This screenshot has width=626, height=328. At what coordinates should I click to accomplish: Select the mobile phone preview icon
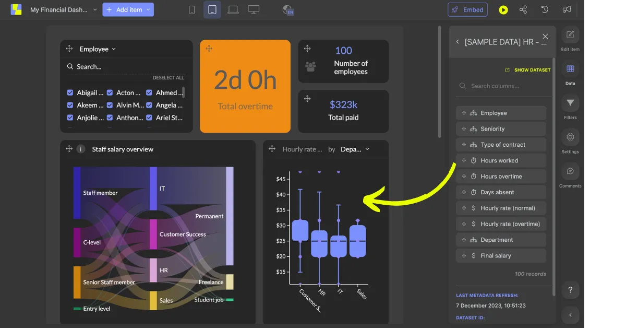tap(192, 9)
